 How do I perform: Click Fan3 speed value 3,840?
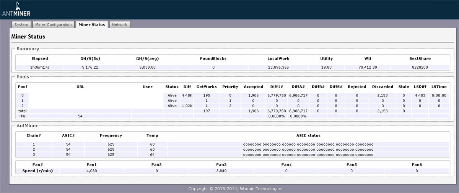(221, 171)
